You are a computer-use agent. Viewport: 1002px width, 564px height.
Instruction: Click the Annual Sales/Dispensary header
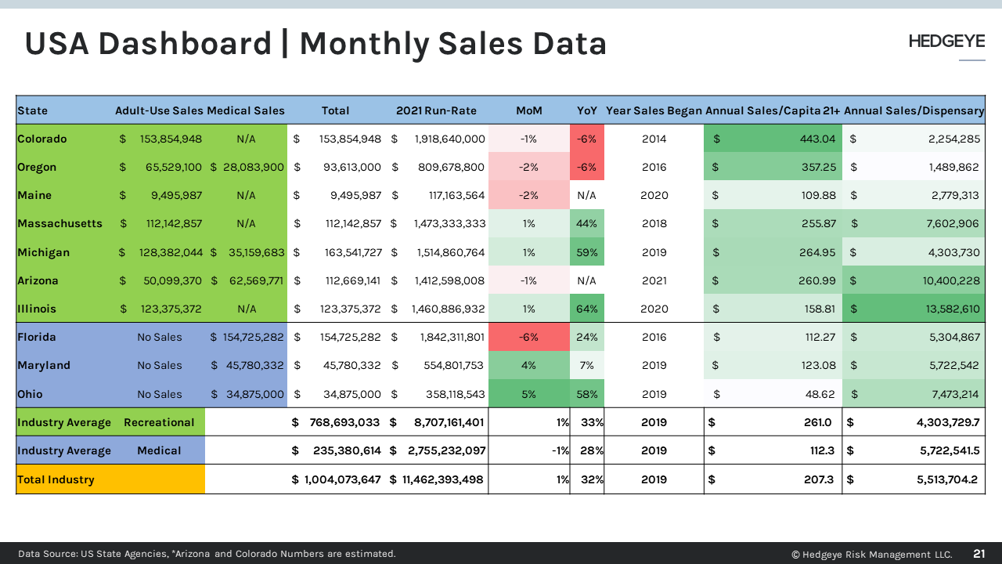[x=914, y=110]
